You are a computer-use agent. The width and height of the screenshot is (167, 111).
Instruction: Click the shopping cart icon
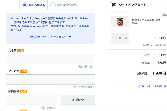(113, 4)
